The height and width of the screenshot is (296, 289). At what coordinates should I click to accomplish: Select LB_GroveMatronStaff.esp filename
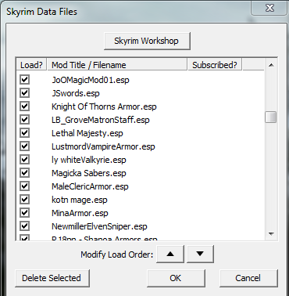[101, 120]
